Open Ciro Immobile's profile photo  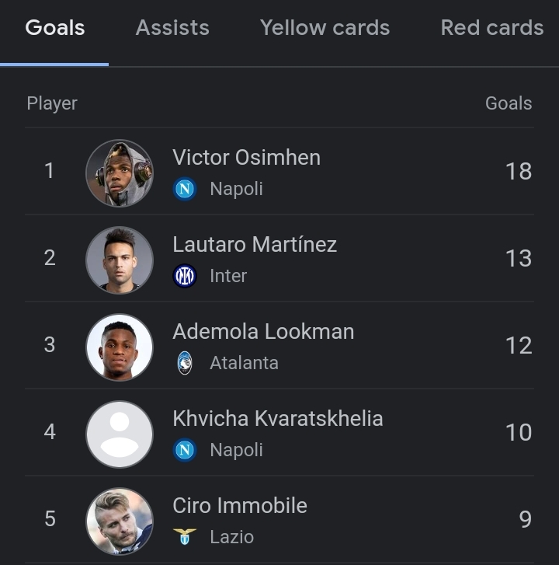pos(120,521)
